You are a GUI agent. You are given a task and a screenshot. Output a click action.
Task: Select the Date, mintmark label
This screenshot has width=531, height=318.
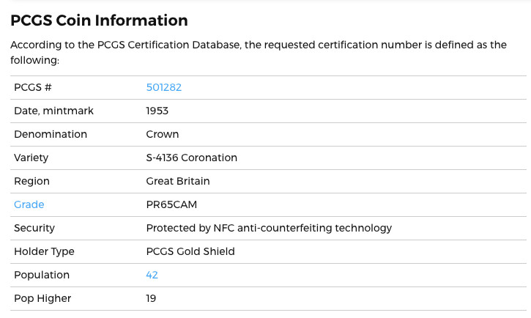pyautogui.click(x=53, y=111)
